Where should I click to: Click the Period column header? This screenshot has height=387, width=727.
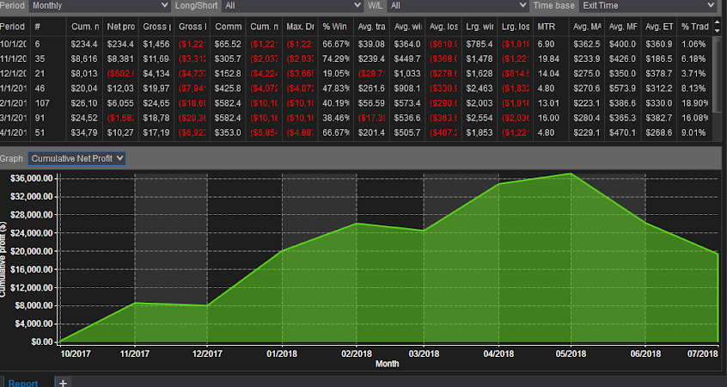point(15,27)
